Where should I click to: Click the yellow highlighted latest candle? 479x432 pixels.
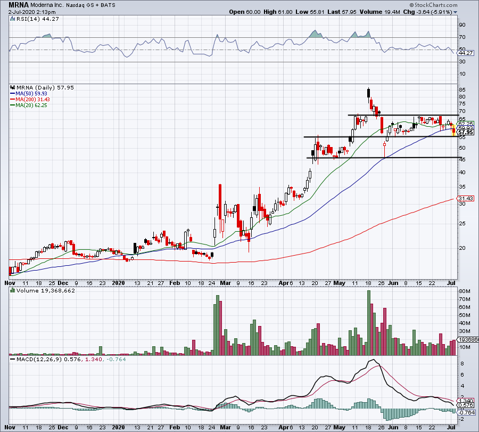[453, 131]
